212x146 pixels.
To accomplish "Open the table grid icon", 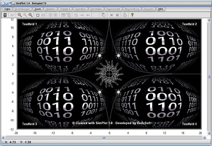I will pyautogui.click(x=63, y=15).
